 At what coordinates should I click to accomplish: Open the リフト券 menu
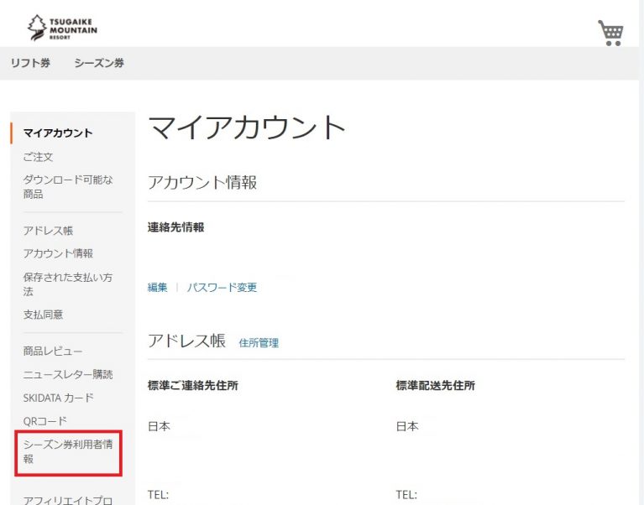click(x=30, y=63)
